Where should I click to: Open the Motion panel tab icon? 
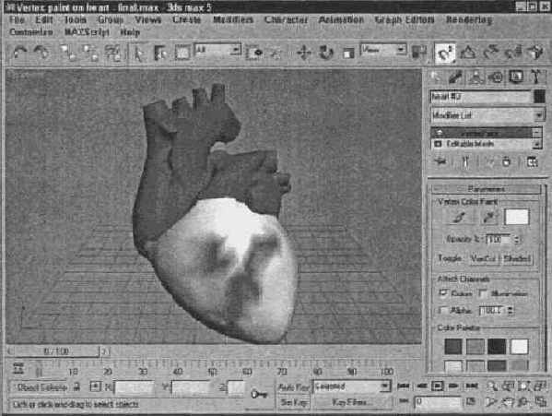coord(496,77)
